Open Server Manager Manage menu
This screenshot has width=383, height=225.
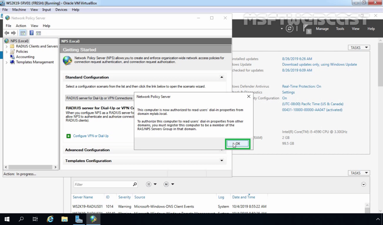coord(322,29)
